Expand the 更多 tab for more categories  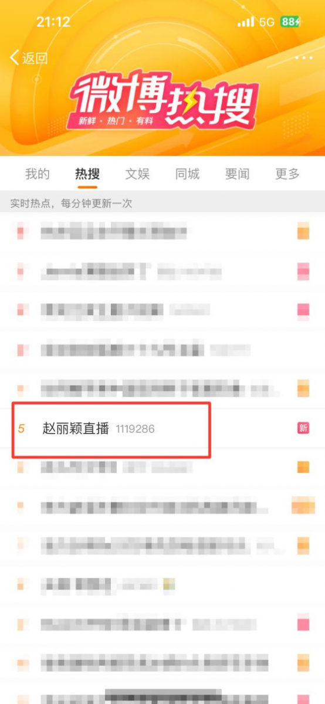(x=287, y=174)
